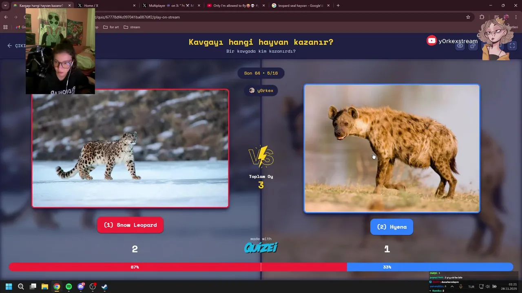The image size is (522, 293).
Task: Click the y0rkexstream channel label
Action: (458, 41)
